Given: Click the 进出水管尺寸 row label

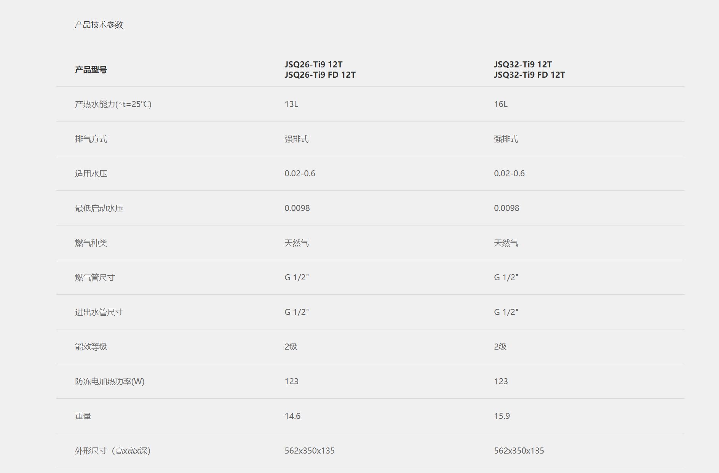Looking at the screenshot, I should pos(99,312).
